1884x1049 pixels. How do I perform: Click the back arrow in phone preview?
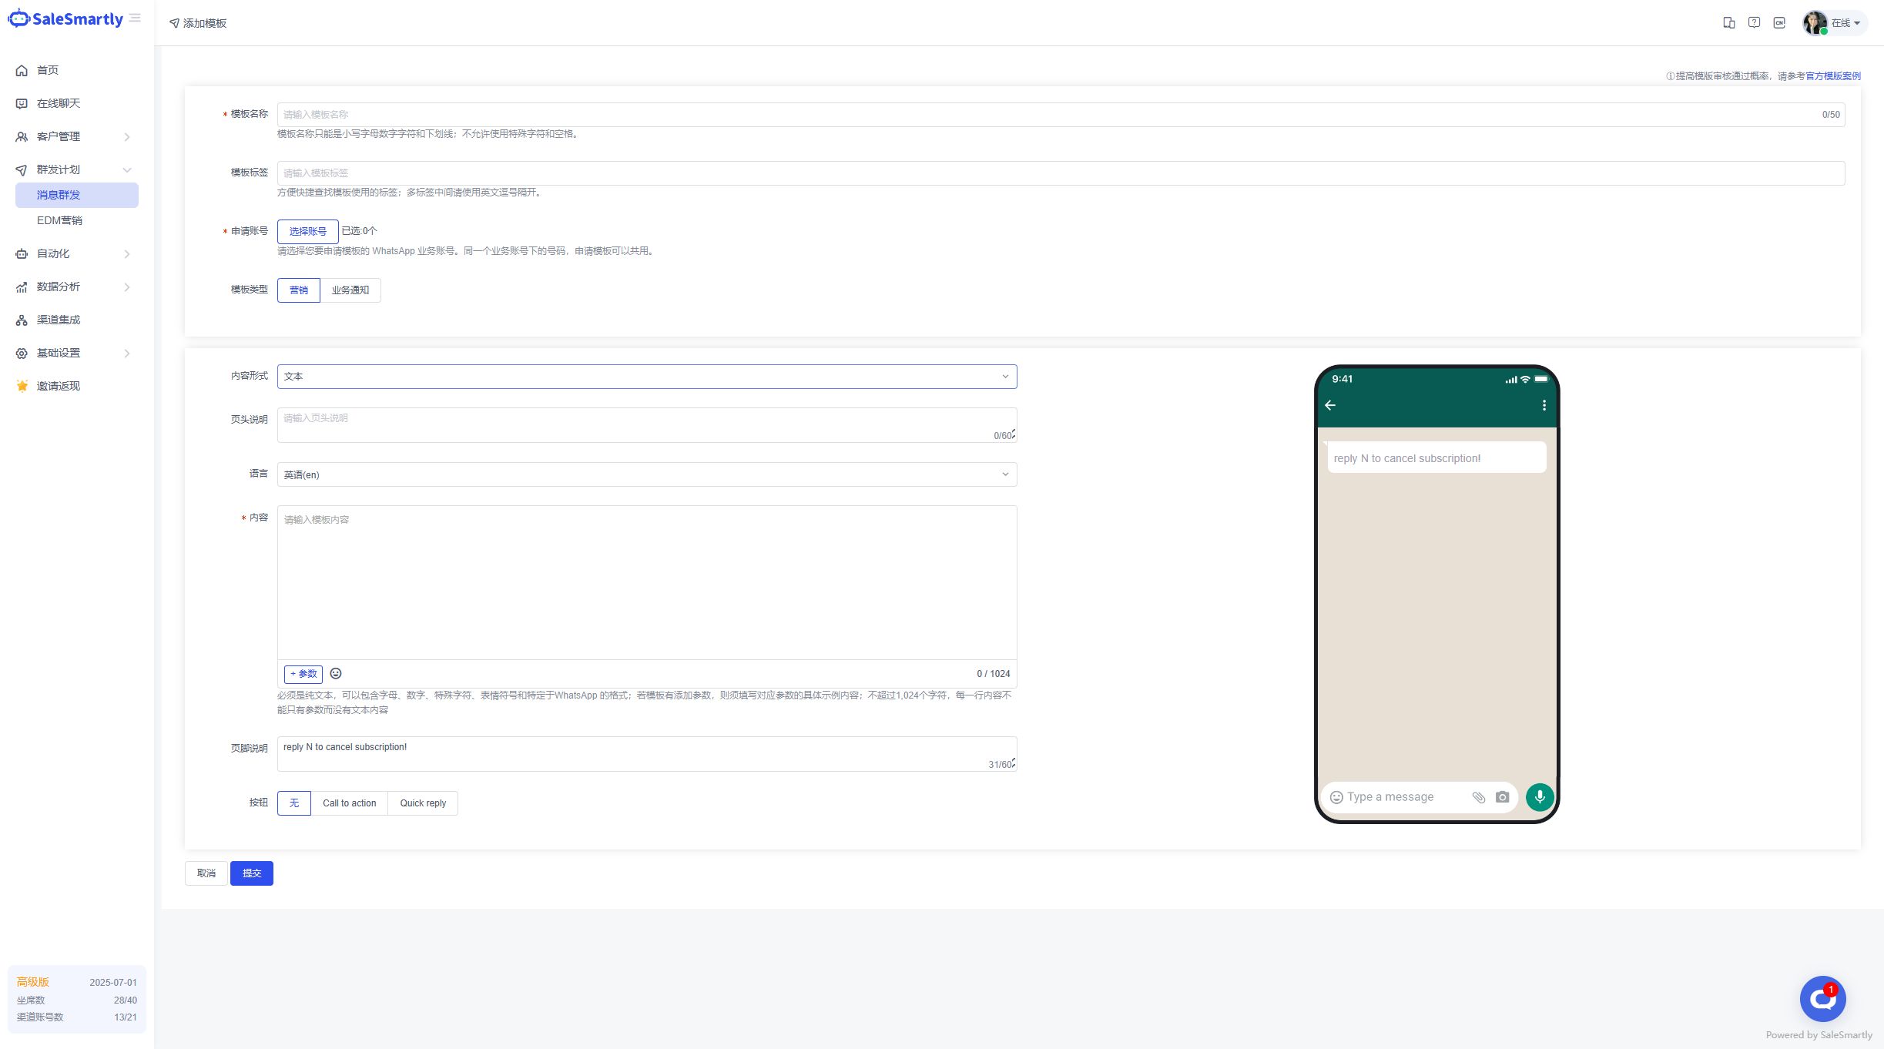pos(1330,405)
